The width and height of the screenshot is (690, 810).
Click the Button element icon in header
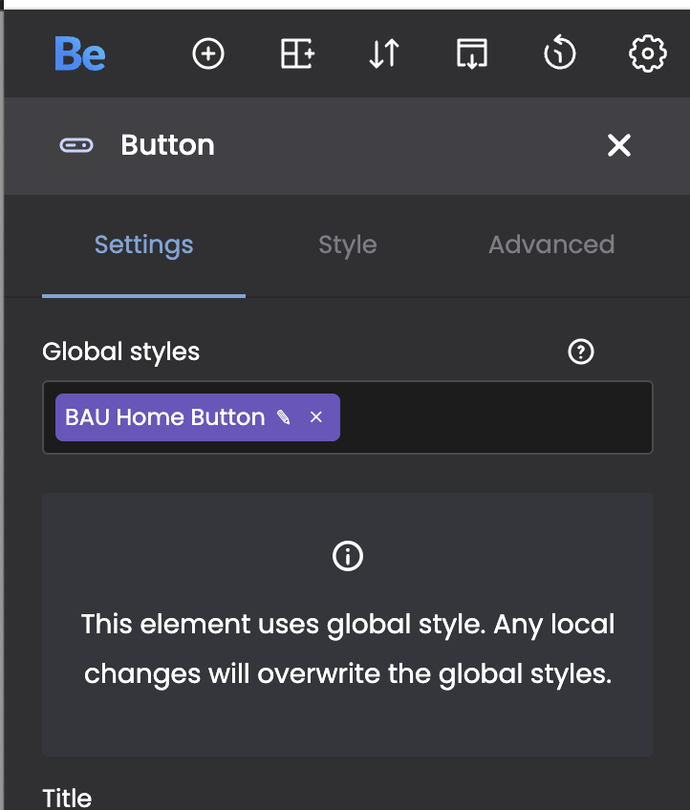76,145
